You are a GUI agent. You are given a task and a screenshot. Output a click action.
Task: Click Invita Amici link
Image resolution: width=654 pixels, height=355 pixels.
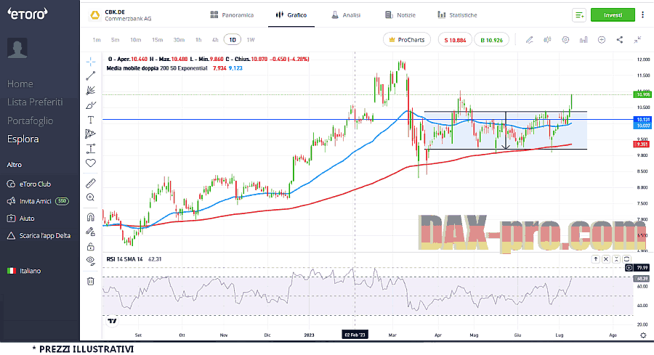click(38, 201)
